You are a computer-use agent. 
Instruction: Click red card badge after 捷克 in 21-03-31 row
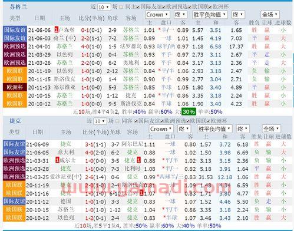[x=138, y=160]
